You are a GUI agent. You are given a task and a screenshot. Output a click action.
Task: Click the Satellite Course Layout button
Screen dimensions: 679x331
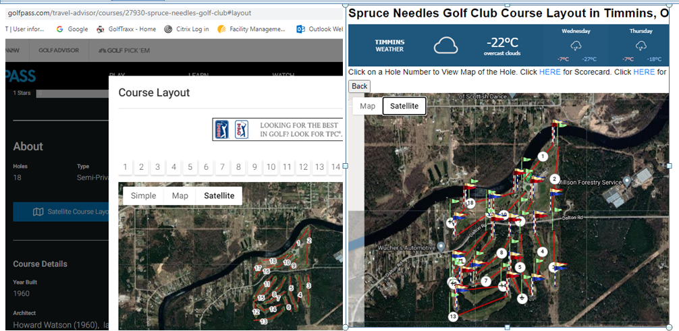coord(61,212)
